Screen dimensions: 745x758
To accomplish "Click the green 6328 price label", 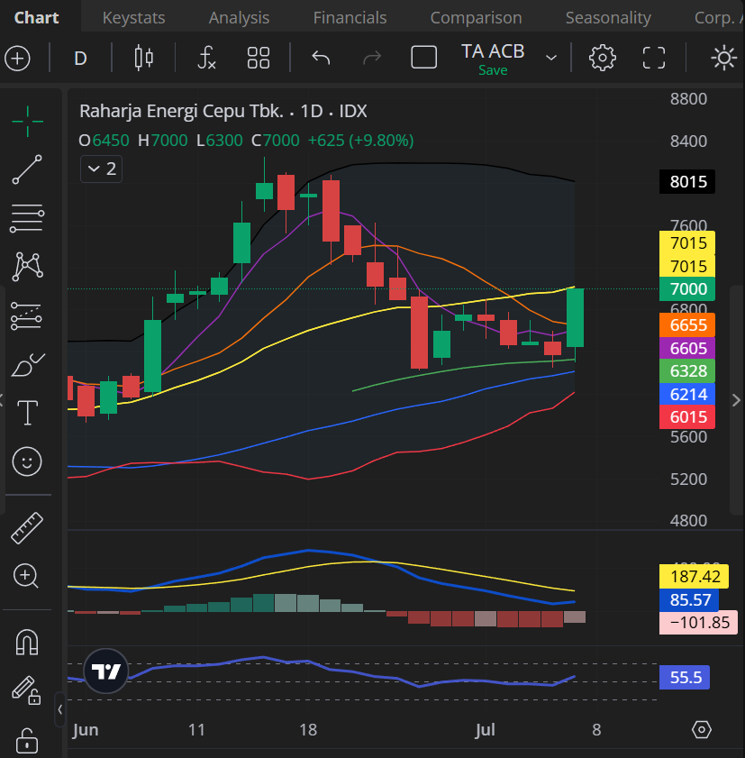I will pyautogui.click(x=687, y=371).
